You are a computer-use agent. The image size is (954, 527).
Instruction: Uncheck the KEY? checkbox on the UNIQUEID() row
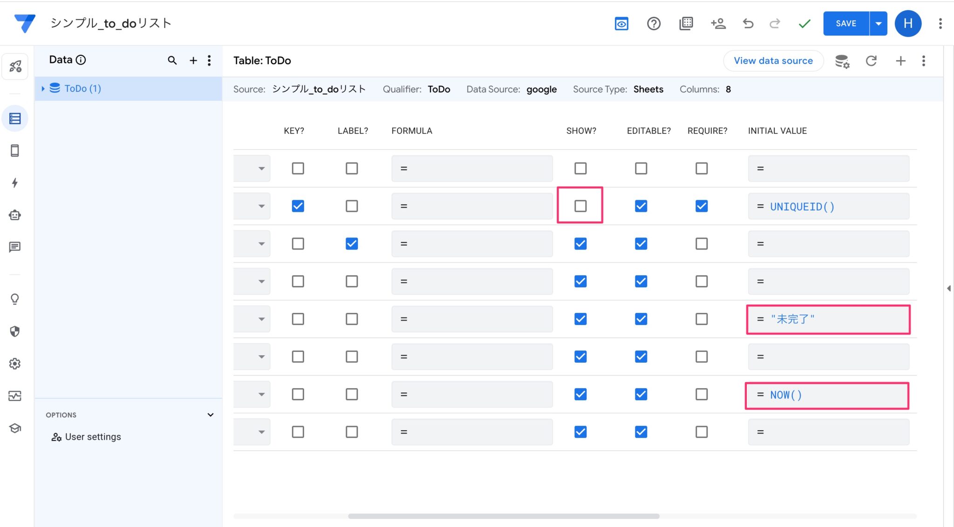click(298, 205)
